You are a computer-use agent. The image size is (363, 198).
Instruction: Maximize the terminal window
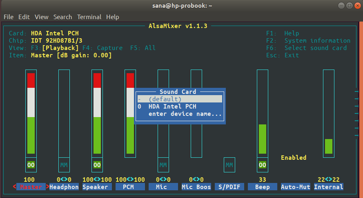(350, 5)
